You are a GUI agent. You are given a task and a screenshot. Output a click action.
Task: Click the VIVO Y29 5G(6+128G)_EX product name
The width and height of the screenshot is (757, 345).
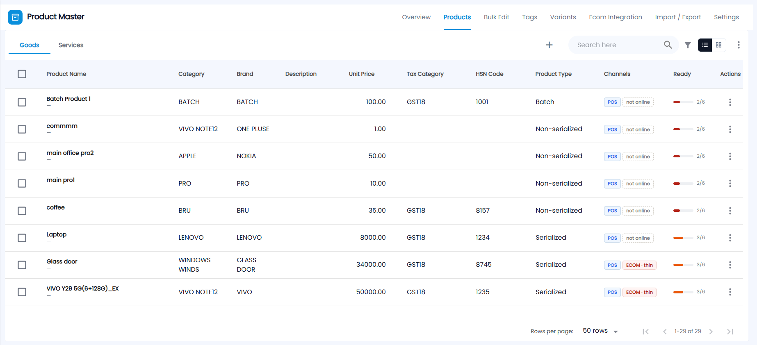click(x=82, y=288)
